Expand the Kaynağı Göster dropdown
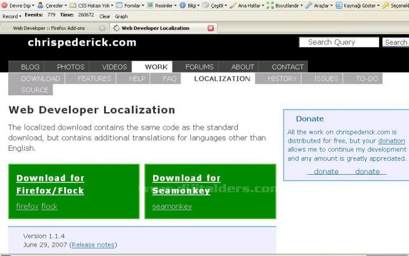Viewport: 409px width, 256px height. click(x=378, y=5)
